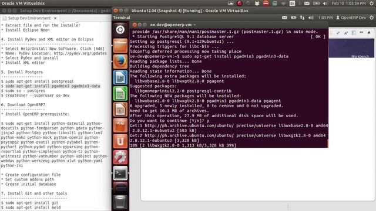Click 'Set custom addons path' bullet
The height and width of the screenshot is (211, 376).
[x=28, y=179]
